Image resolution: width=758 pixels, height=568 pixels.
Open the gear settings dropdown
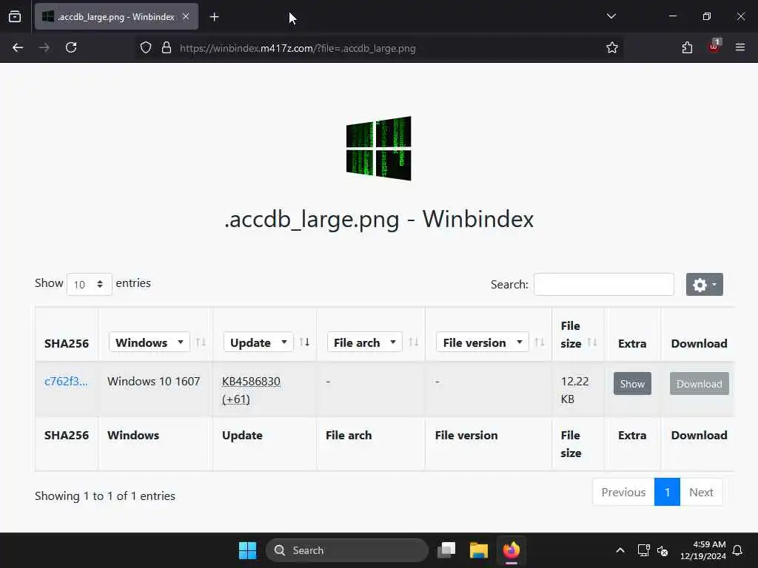pyautogui.click(x=705, y=285)
